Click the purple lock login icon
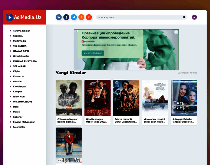 click(x=194, y=17)
